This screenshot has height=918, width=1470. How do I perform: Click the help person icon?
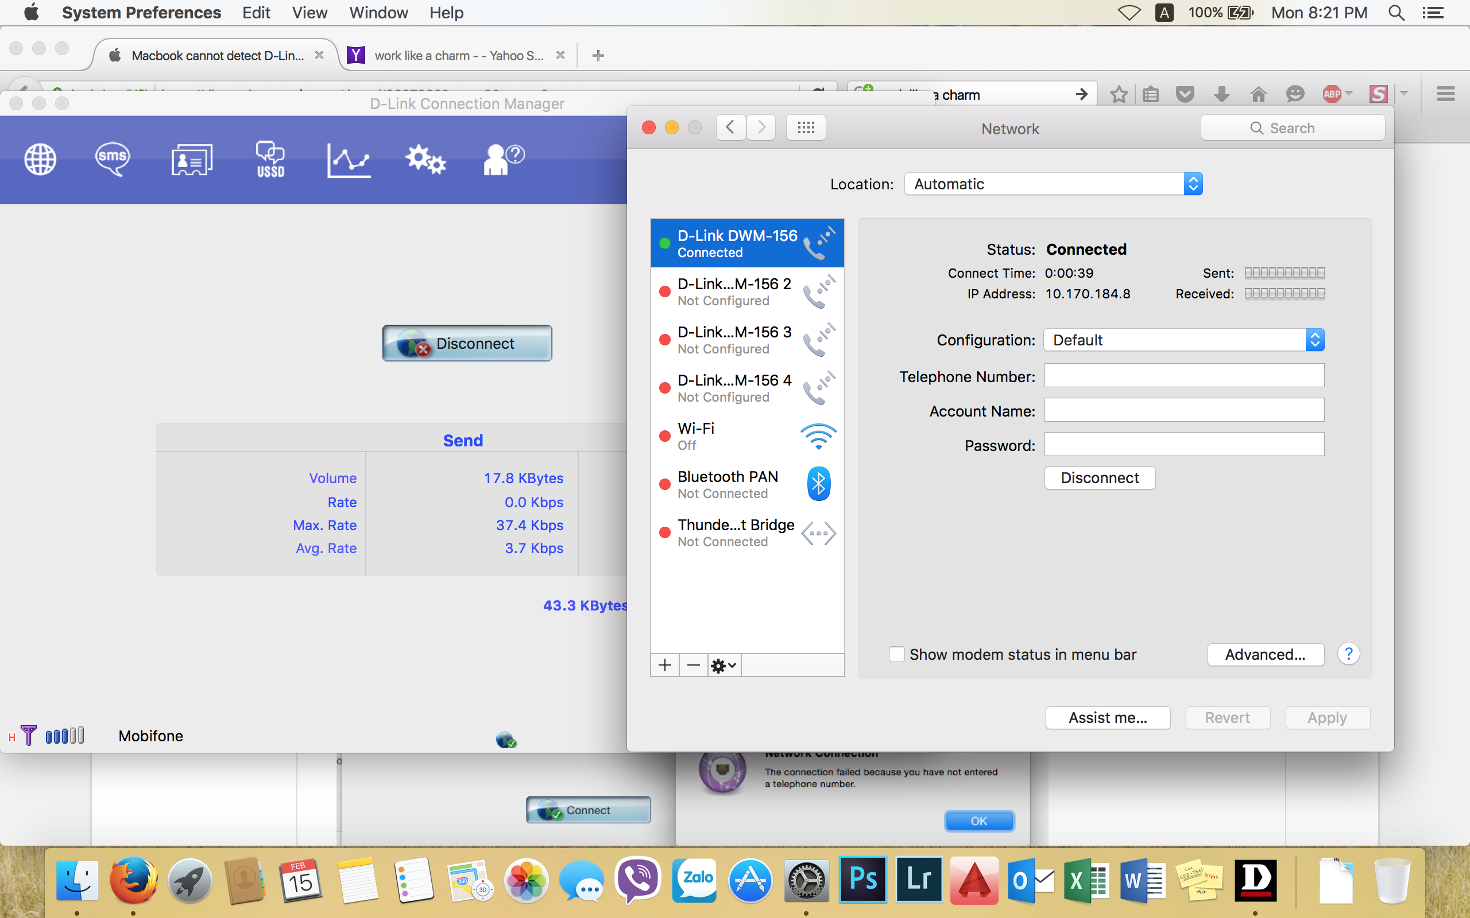tap(502, 160)
